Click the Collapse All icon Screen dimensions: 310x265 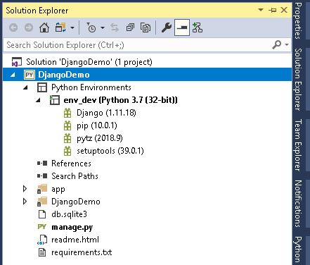click(x=130, y=27)
